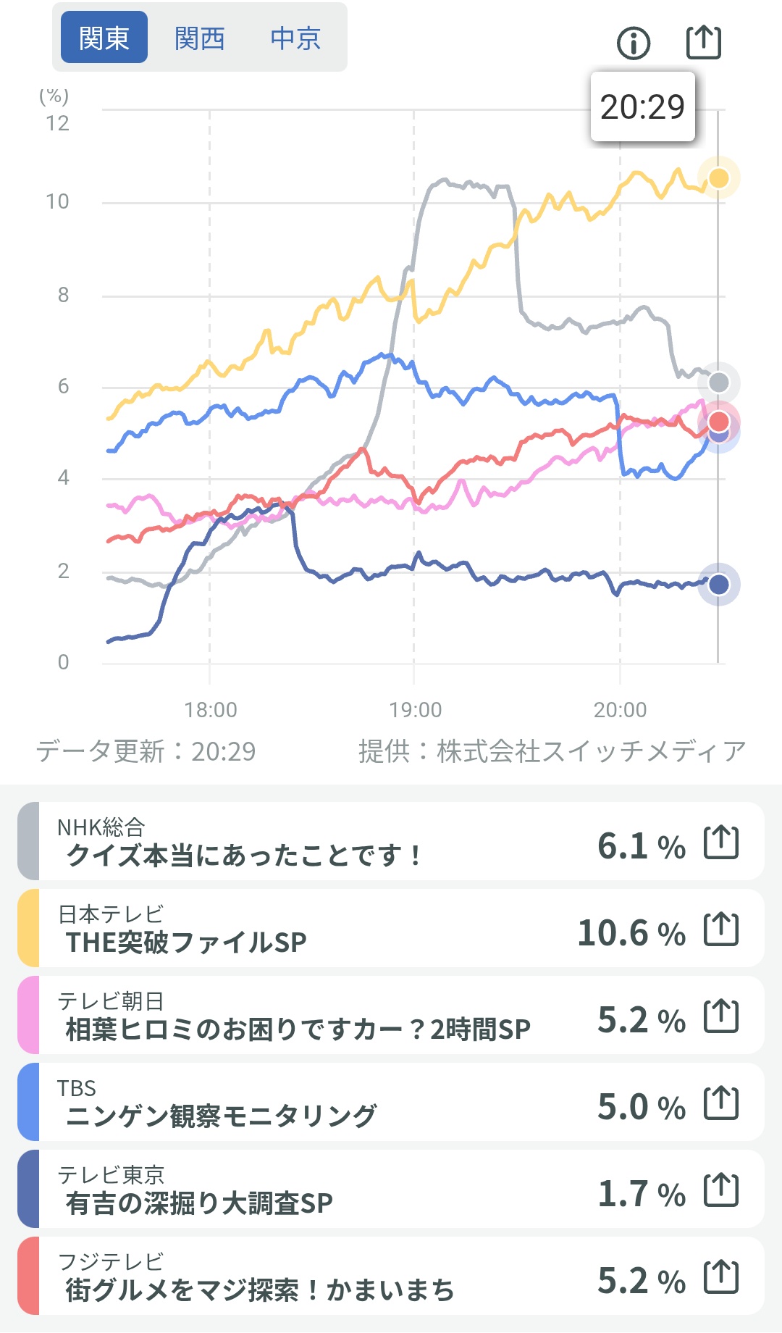Share the 日本テレビ THE突破ファイルSP rating
This screenshot has height=1333, width=782.
(721, 929)
